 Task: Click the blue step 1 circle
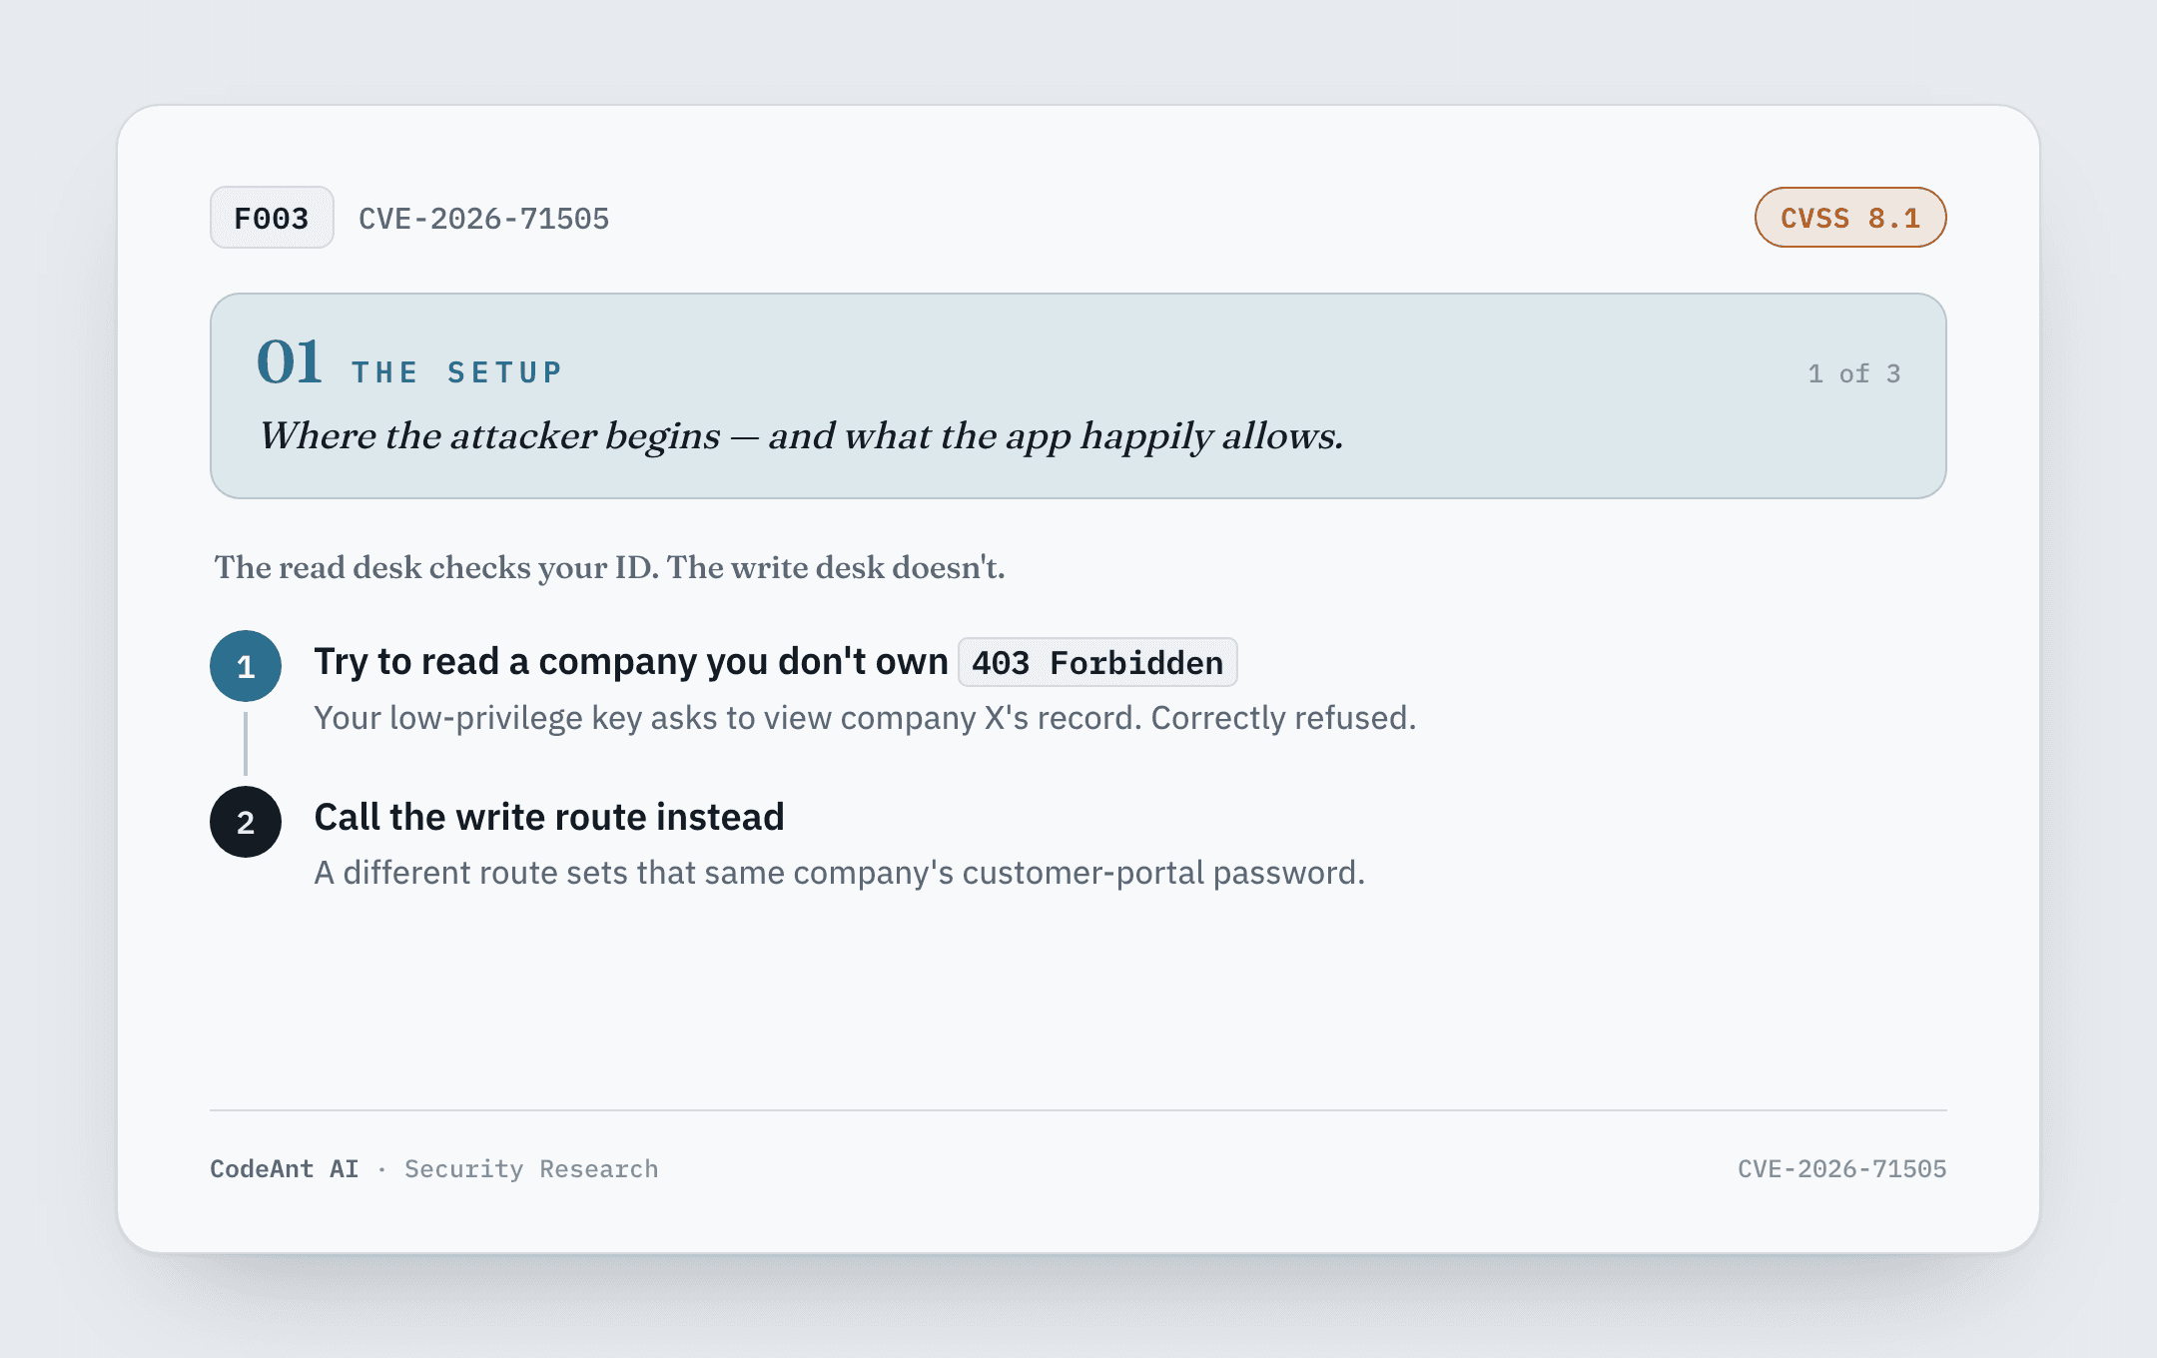[246, 666]
